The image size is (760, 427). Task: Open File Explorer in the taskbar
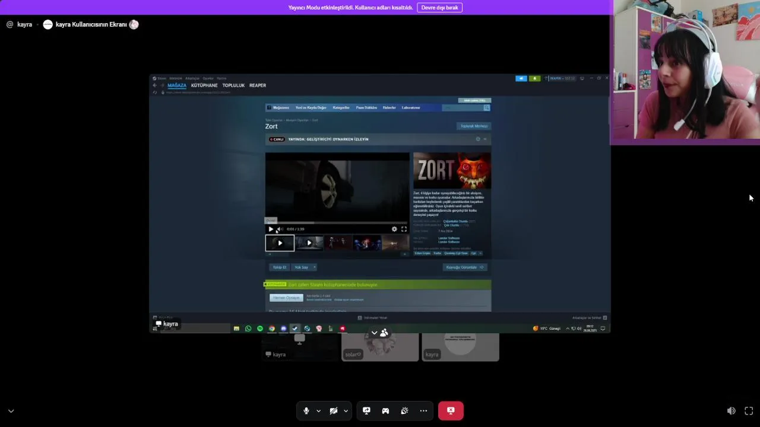[236, 329]
